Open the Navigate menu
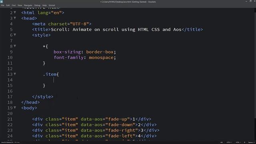The height and width of the screenshot is (144, 256). pyautogui.click(x=28, y=5)
